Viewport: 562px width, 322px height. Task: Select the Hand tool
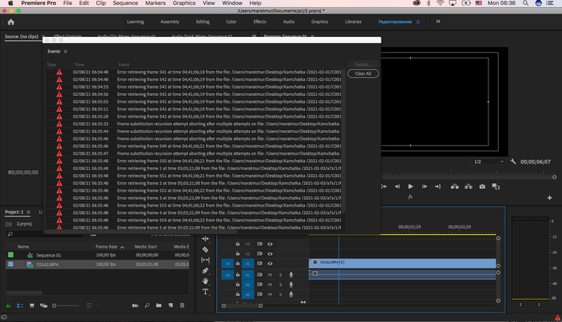click(x=205, y=281)
